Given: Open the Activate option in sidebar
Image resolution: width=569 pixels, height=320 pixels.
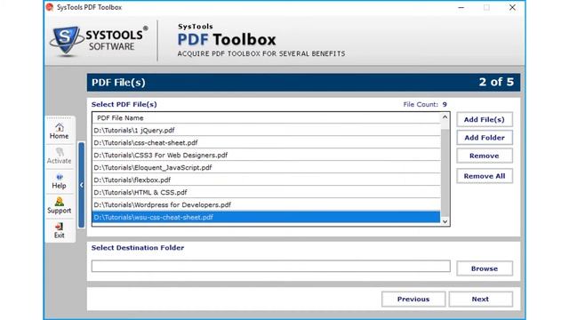Looking at the screenshot, I should coord(60,156).
